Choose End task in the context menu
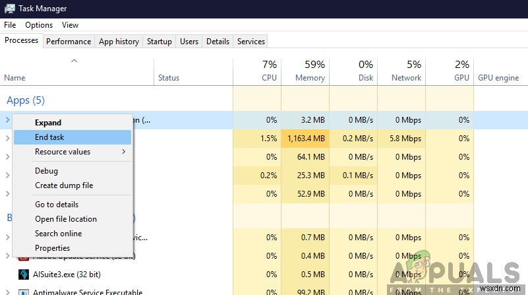 [x=73, y=137]
